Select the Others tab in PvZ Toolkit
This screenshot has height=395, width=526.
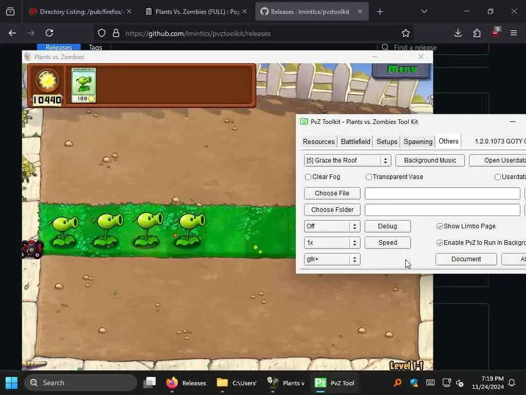448,141
